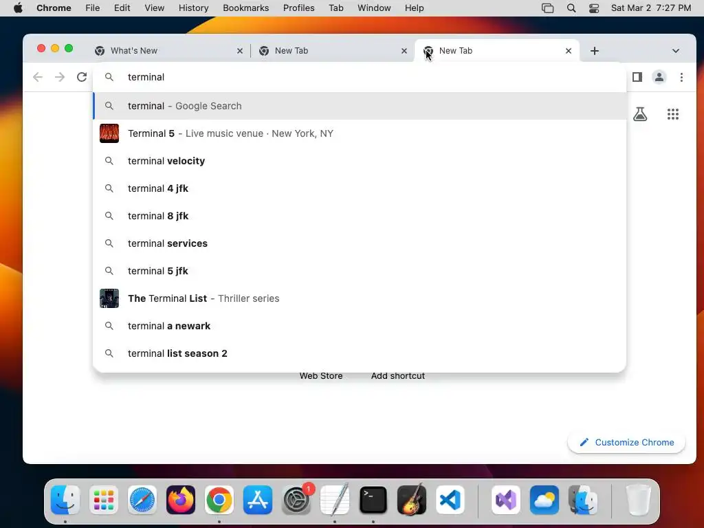Open the profile avatar menu
This screenshot has height=528, width=704.
(659, 77)
